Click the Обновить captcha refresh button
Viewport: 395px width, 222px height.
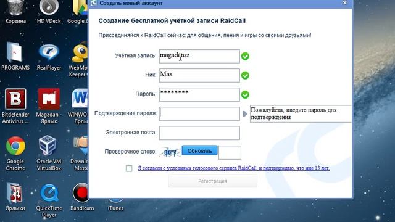coord(199,150)
